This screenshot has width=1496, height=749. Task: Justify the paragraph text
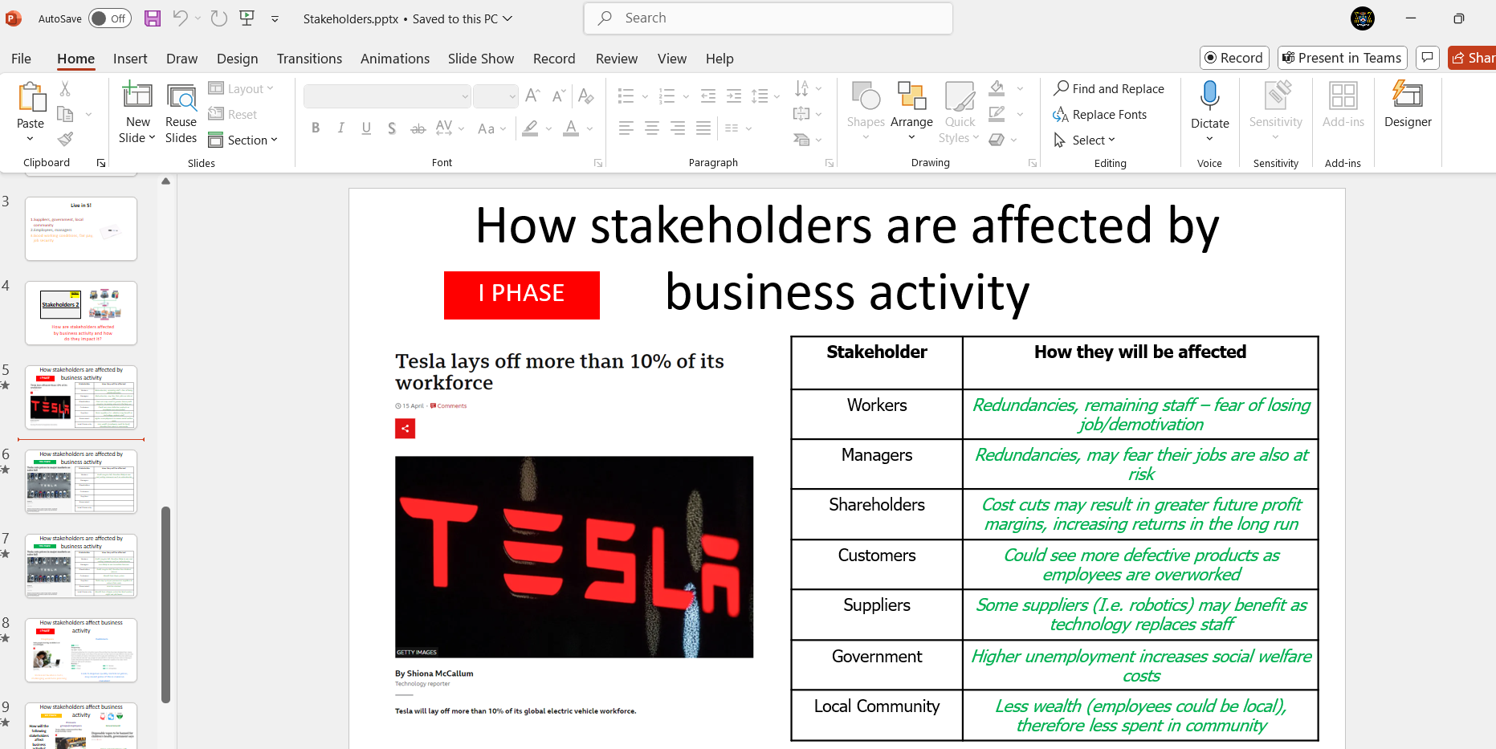pyautogui.click(x=703, y=128)
